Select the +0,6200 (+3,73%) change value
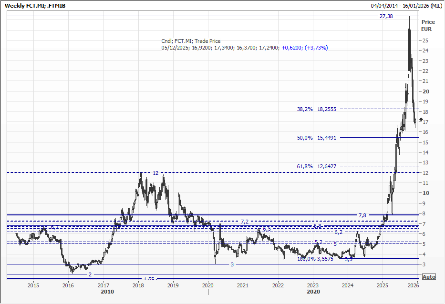The height and width of the screenshot is (304, 445). click(x=304, y=48)
